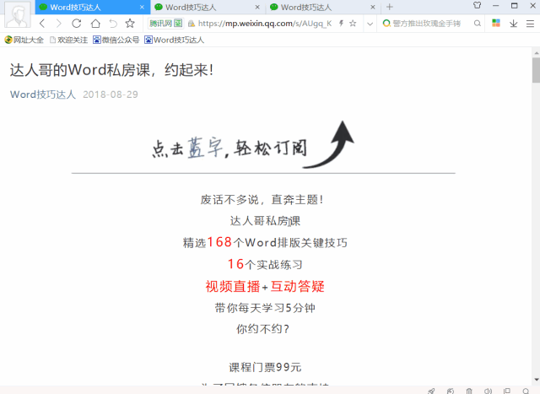
Task: Click the magnifier search icon
Action: click(x=477, y=24)
